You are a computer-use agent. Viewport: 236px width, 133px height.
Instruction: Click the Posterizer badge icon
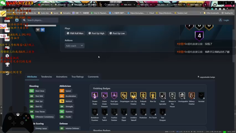143,112
